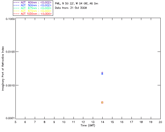Viewport: 165px width, 132px height.
Task: Click the x-axis tick label 10
Action: click(x=64, y=122)
